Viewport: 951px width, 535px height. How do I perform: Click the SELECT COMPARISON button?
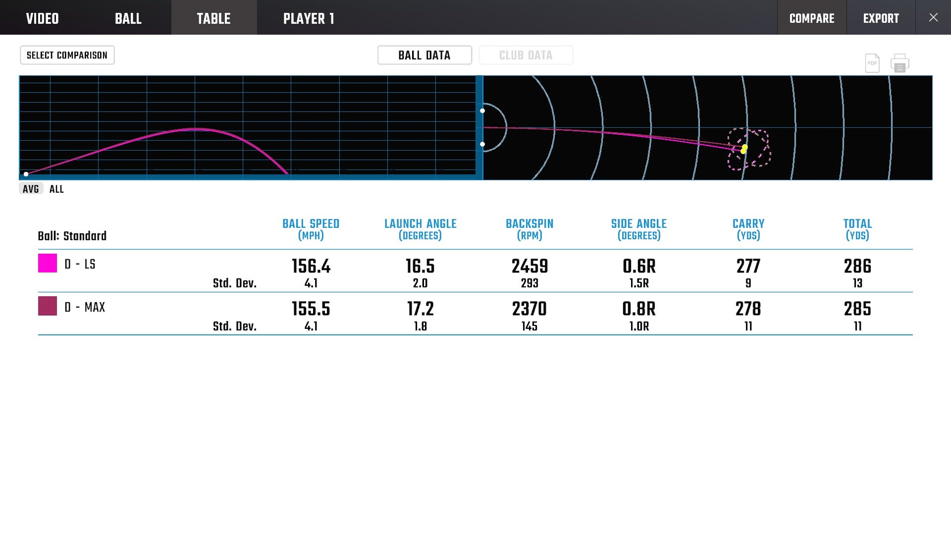tap(67, 55)
